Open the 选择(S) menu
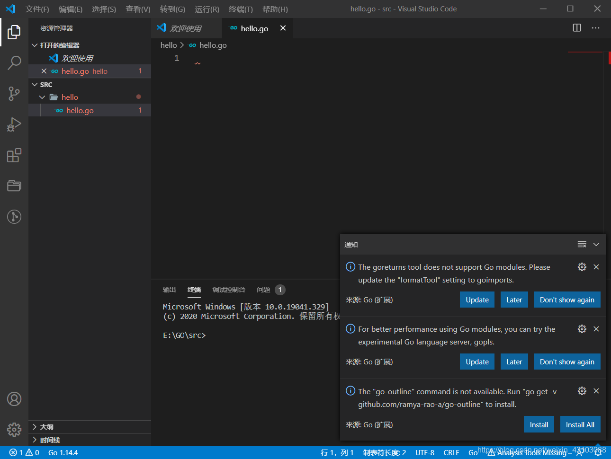The image size is (611, 459). coord(104,9)
